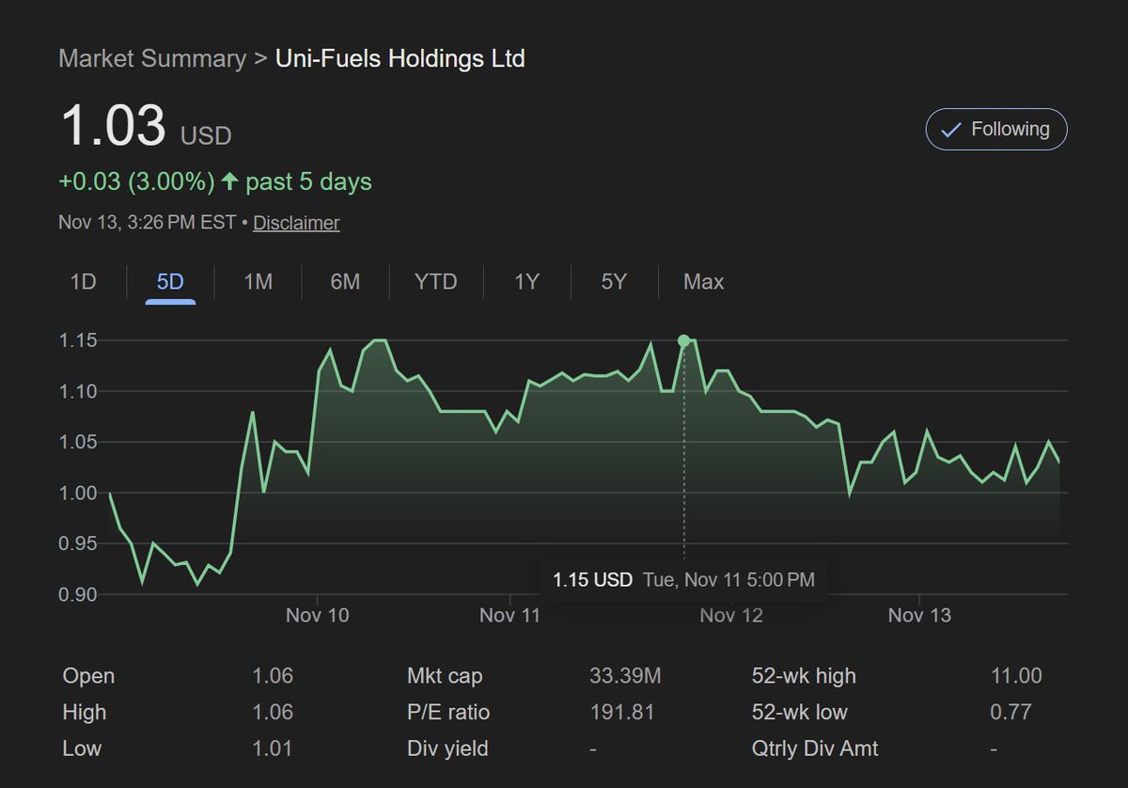Click the Open label

(88, 676)
